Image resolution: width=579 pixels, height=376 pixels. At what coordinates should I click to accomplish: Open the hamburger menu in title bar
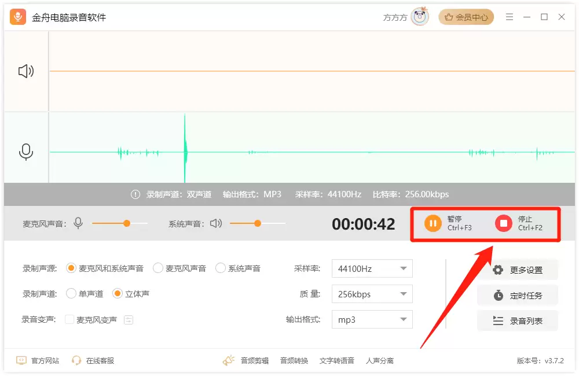point(509,17)
